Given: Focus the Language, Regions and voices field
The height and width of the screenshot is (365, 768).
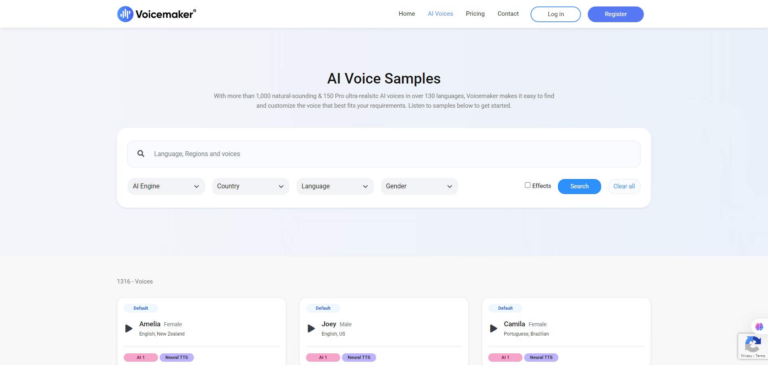Looking at the screenshot, I should (x=391, y=154).
